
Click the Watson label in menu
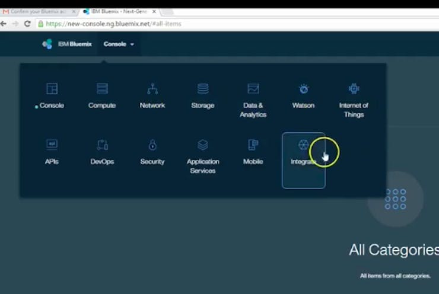tap(304, 106)
